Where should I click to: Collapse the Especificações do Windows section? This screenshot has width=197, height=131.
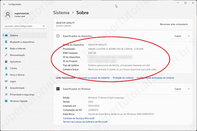[189, 89]
